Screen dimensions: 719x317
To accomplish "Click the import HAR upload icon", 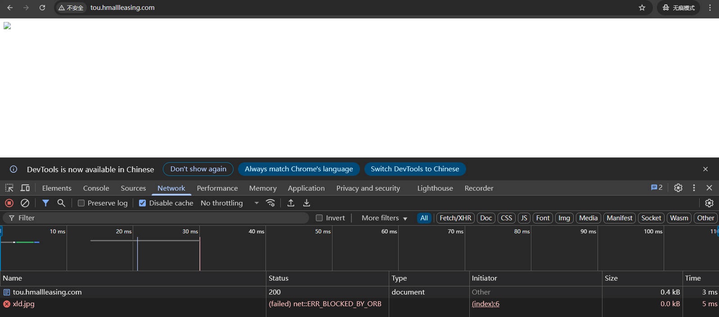I will 291,203.
